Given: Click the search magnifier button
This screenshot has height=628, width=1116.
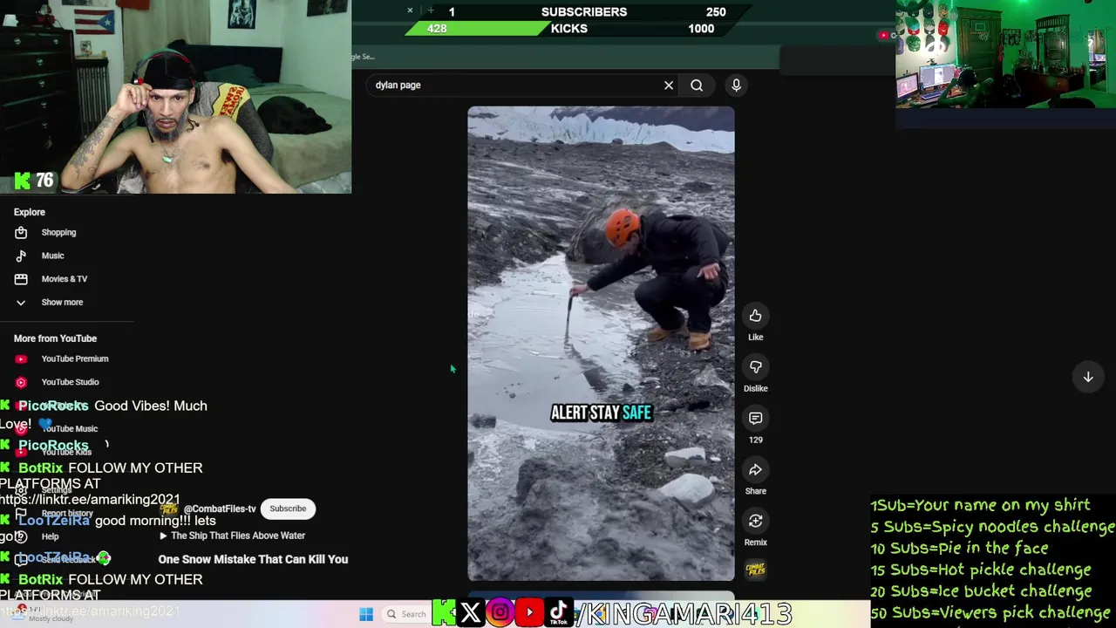Looking at the screenshot, I should coord(697,85).
